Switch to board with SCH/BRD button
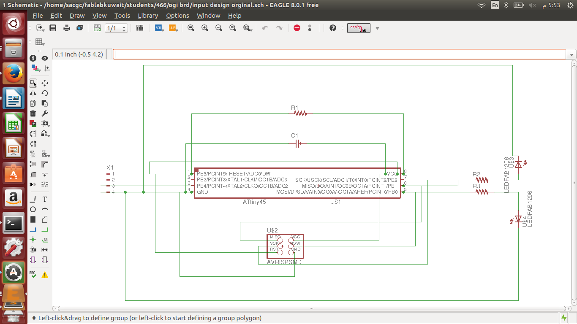The height and width of the screenshot is (324, 577). point(97,28)
